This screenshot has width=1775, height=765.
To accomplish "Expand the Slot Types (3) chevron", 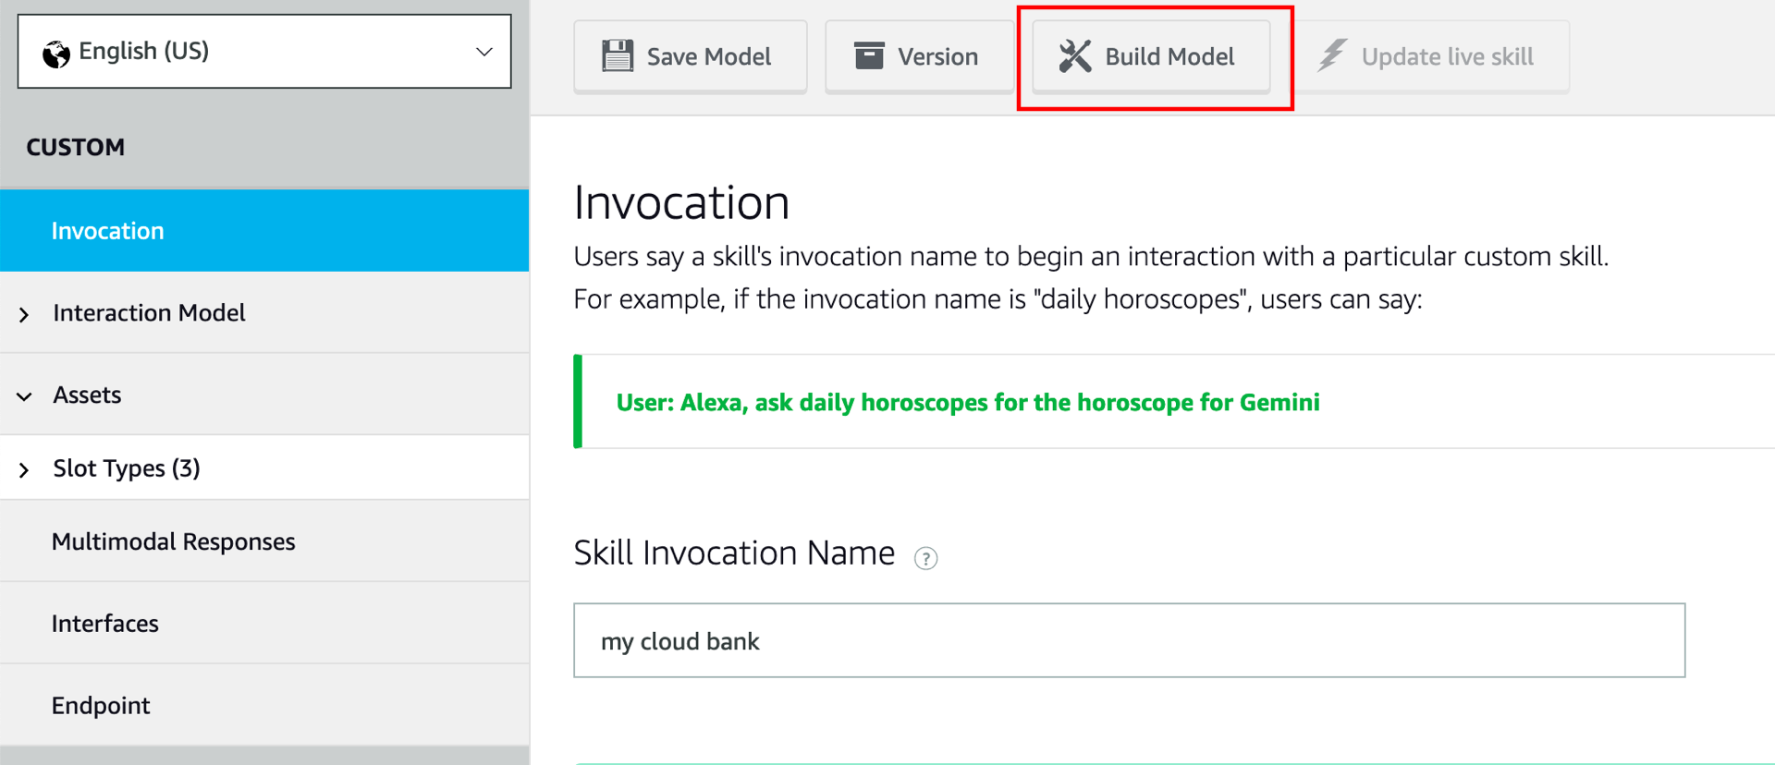I will [24, 470].
